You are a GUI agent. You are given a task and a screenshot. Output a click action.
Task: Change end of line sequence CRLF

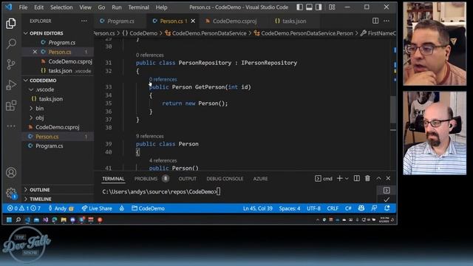coord(333,208)
